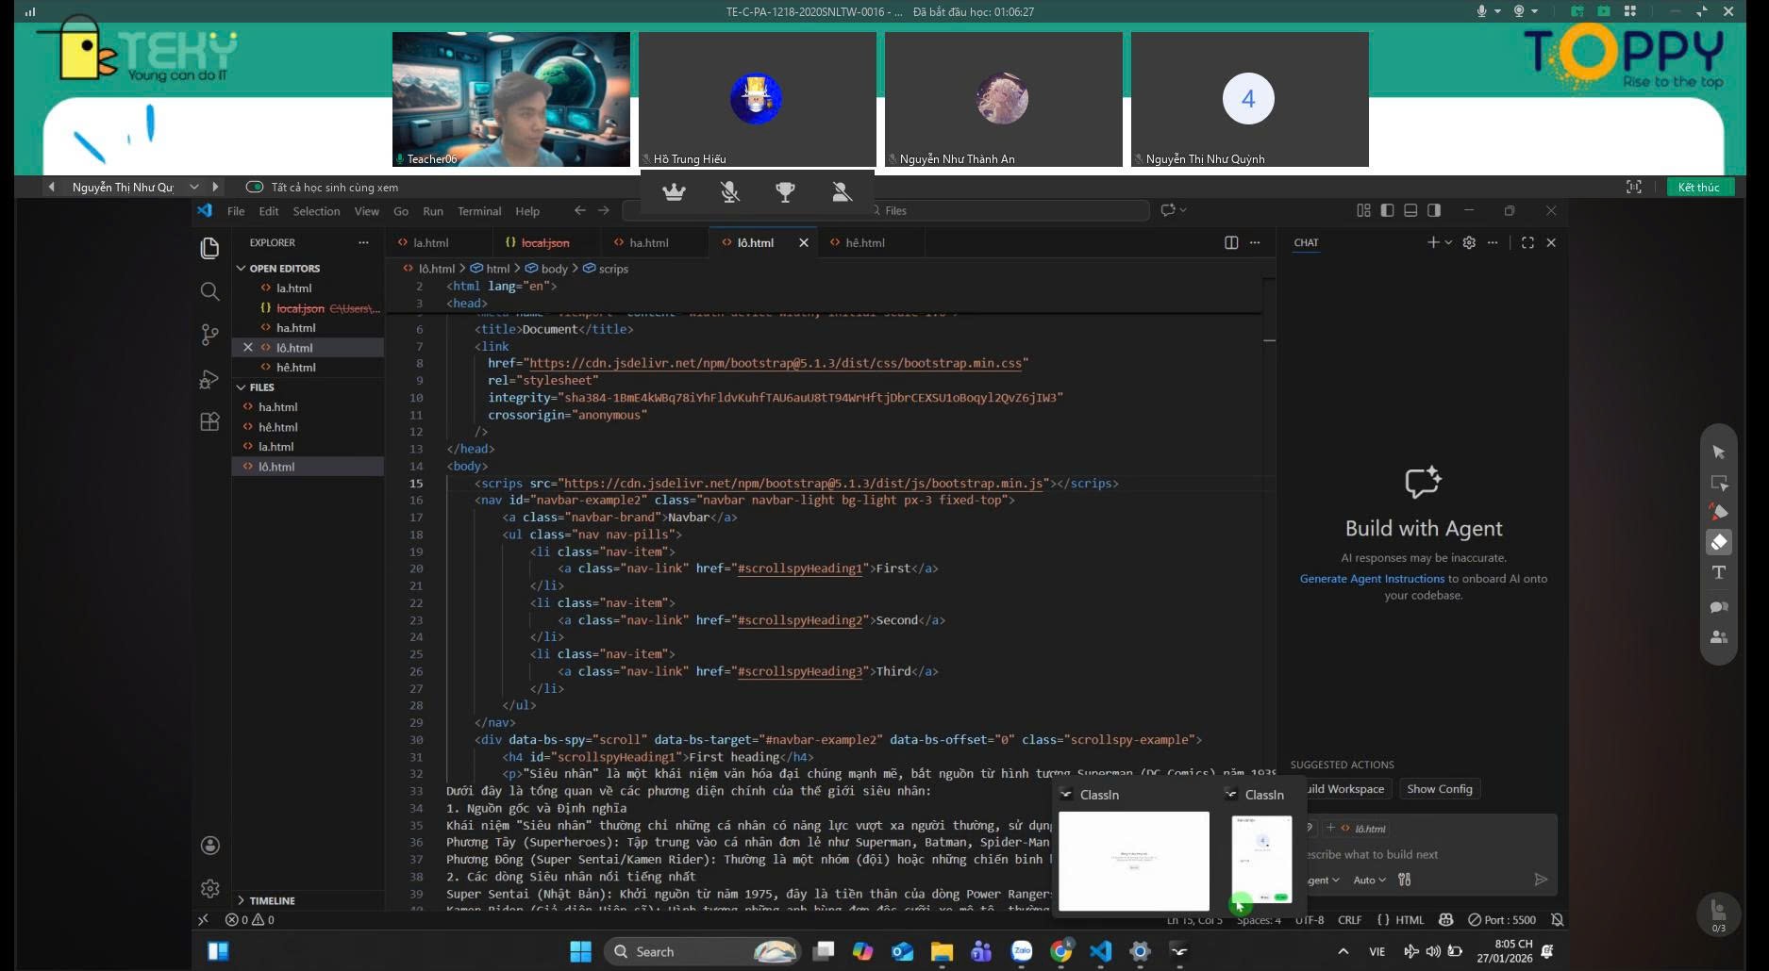The image size is (1769, 971).
Task: Select the eraser tool in ClassIn toolbar
Action: 1718,542
